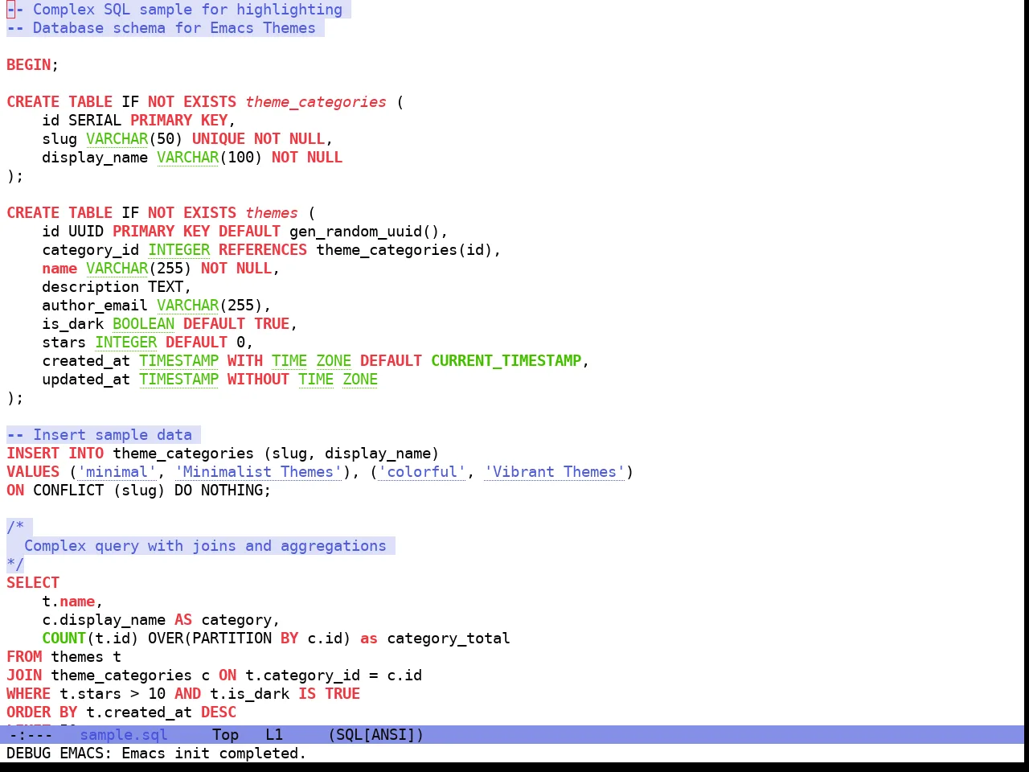Click the BEGIN keyword
This screenshot has height=772, width=1029.
[x=29, y=65]
